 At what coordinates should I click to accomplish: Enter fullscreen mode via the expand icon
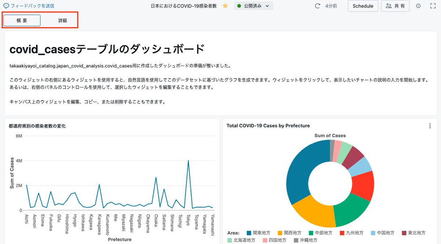433,6
